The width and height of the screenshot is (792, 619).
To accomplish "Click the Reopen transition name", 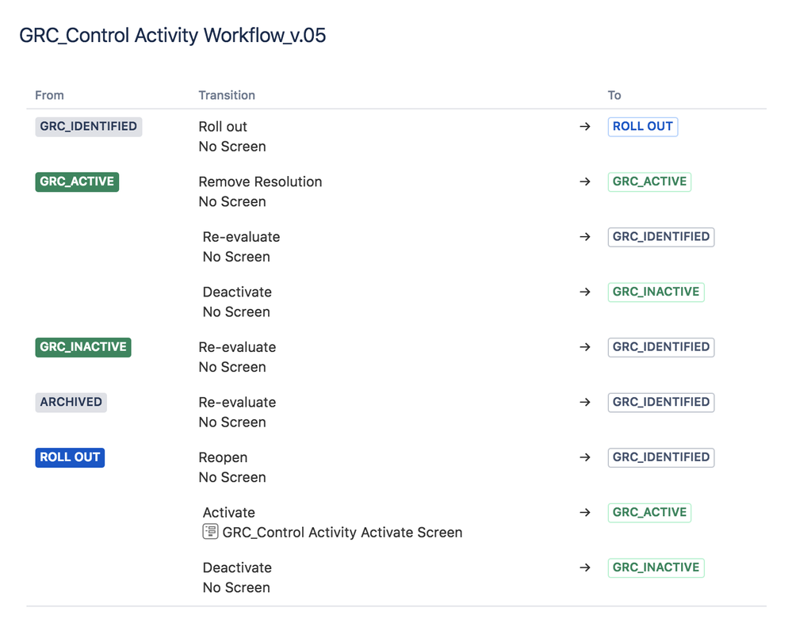I will [223, 457].
